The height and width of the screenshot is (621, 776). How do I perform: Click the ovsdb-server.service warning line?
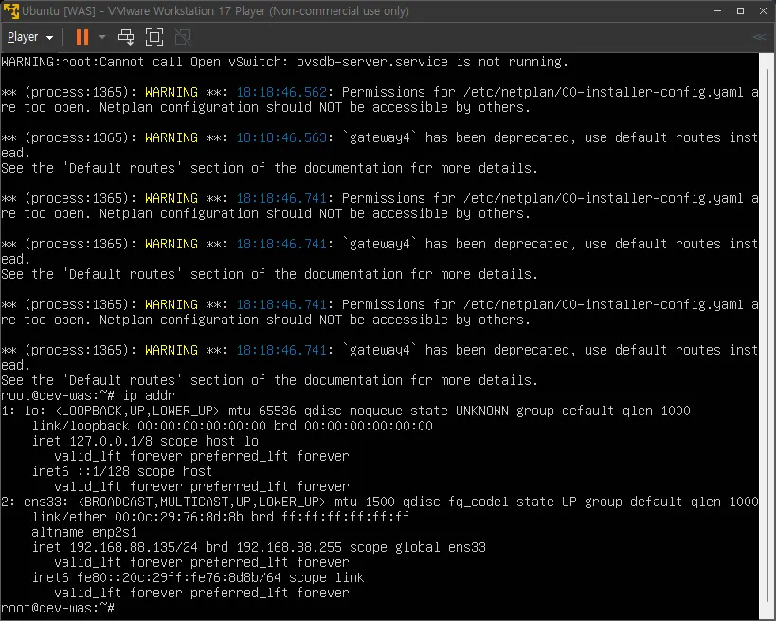tap(284, 62)
